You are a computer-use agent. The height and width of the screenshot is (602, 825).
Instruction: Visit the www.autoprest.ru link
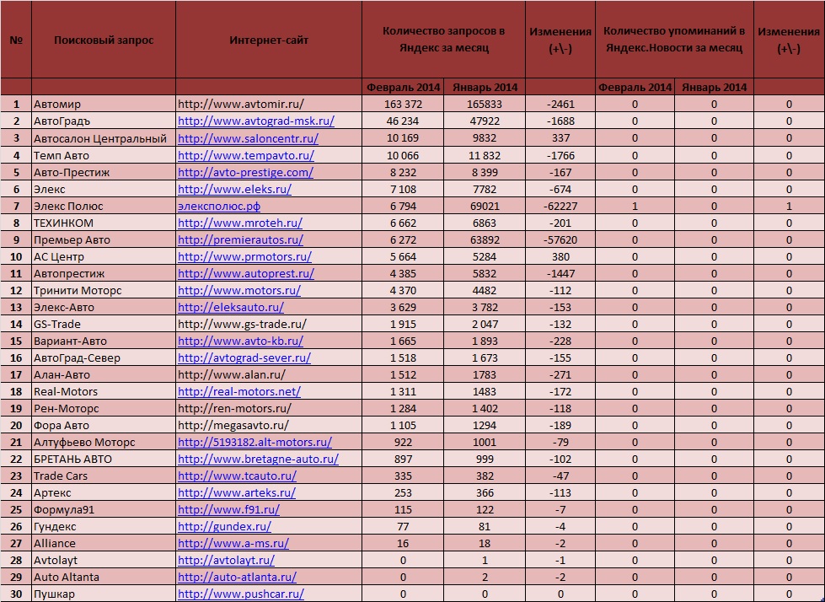point(246,274)
